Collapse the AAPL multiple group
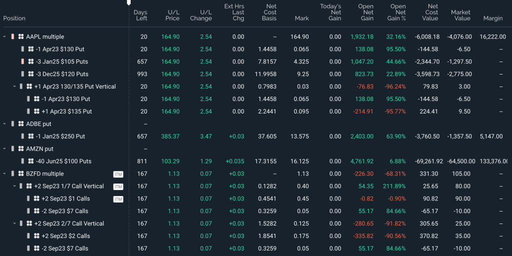Image resolution: width=512 pixels, height=256 pixels. click(x=5, y=36)
